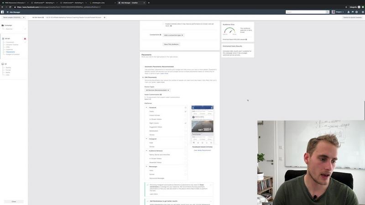Screen dimensions: 365x205
Task: Click the Audience Size gauge meter
Action: click(229, 31)
